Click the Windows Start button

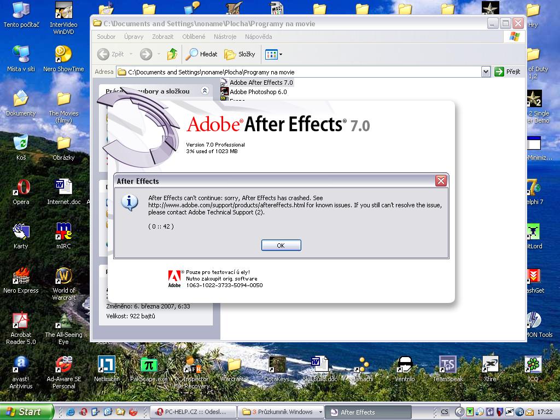(x=26, y=412)
